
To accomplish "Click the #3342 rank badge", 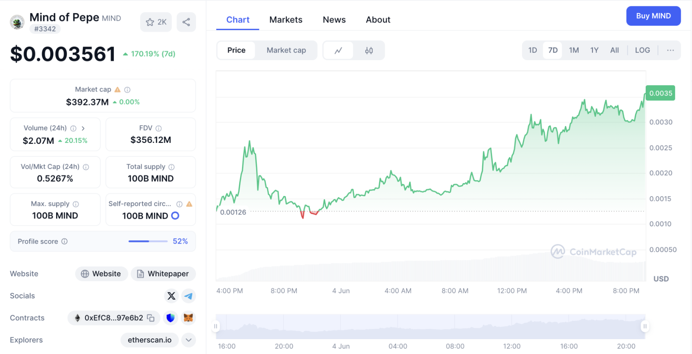I will pos(45,29).
